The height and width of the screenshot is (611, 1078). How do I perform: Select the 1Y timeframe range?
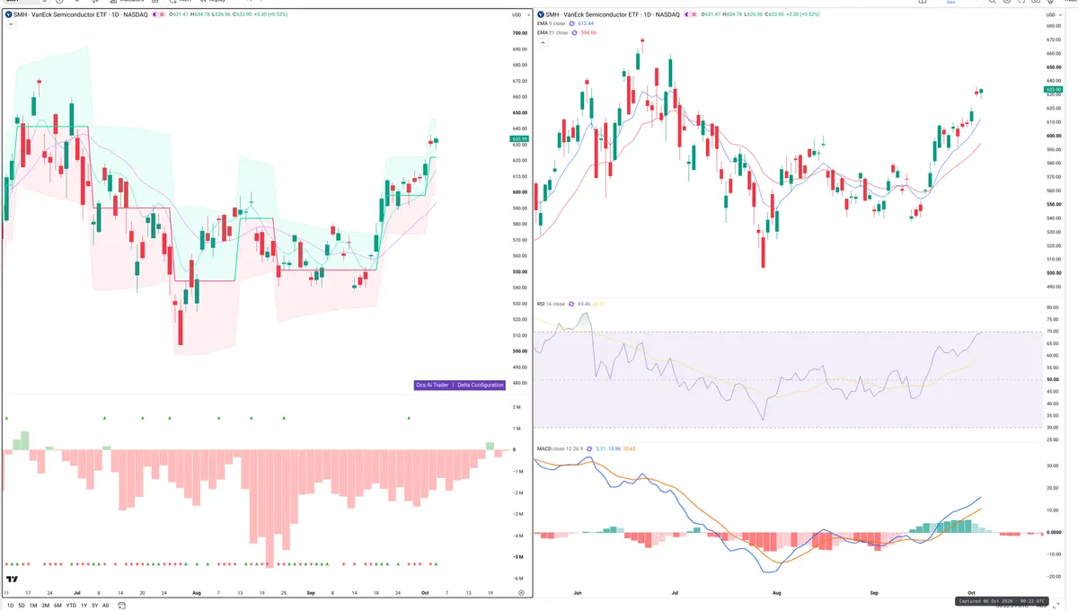coord(84,606)
